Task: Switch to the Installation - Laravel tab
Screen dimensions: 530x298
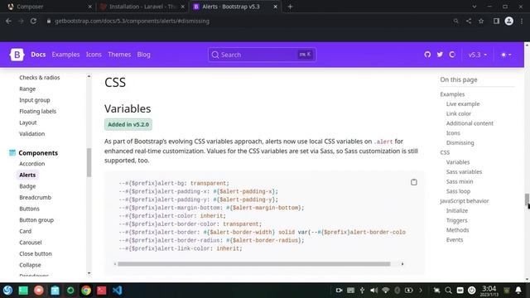Action: [x=142, y=7]
